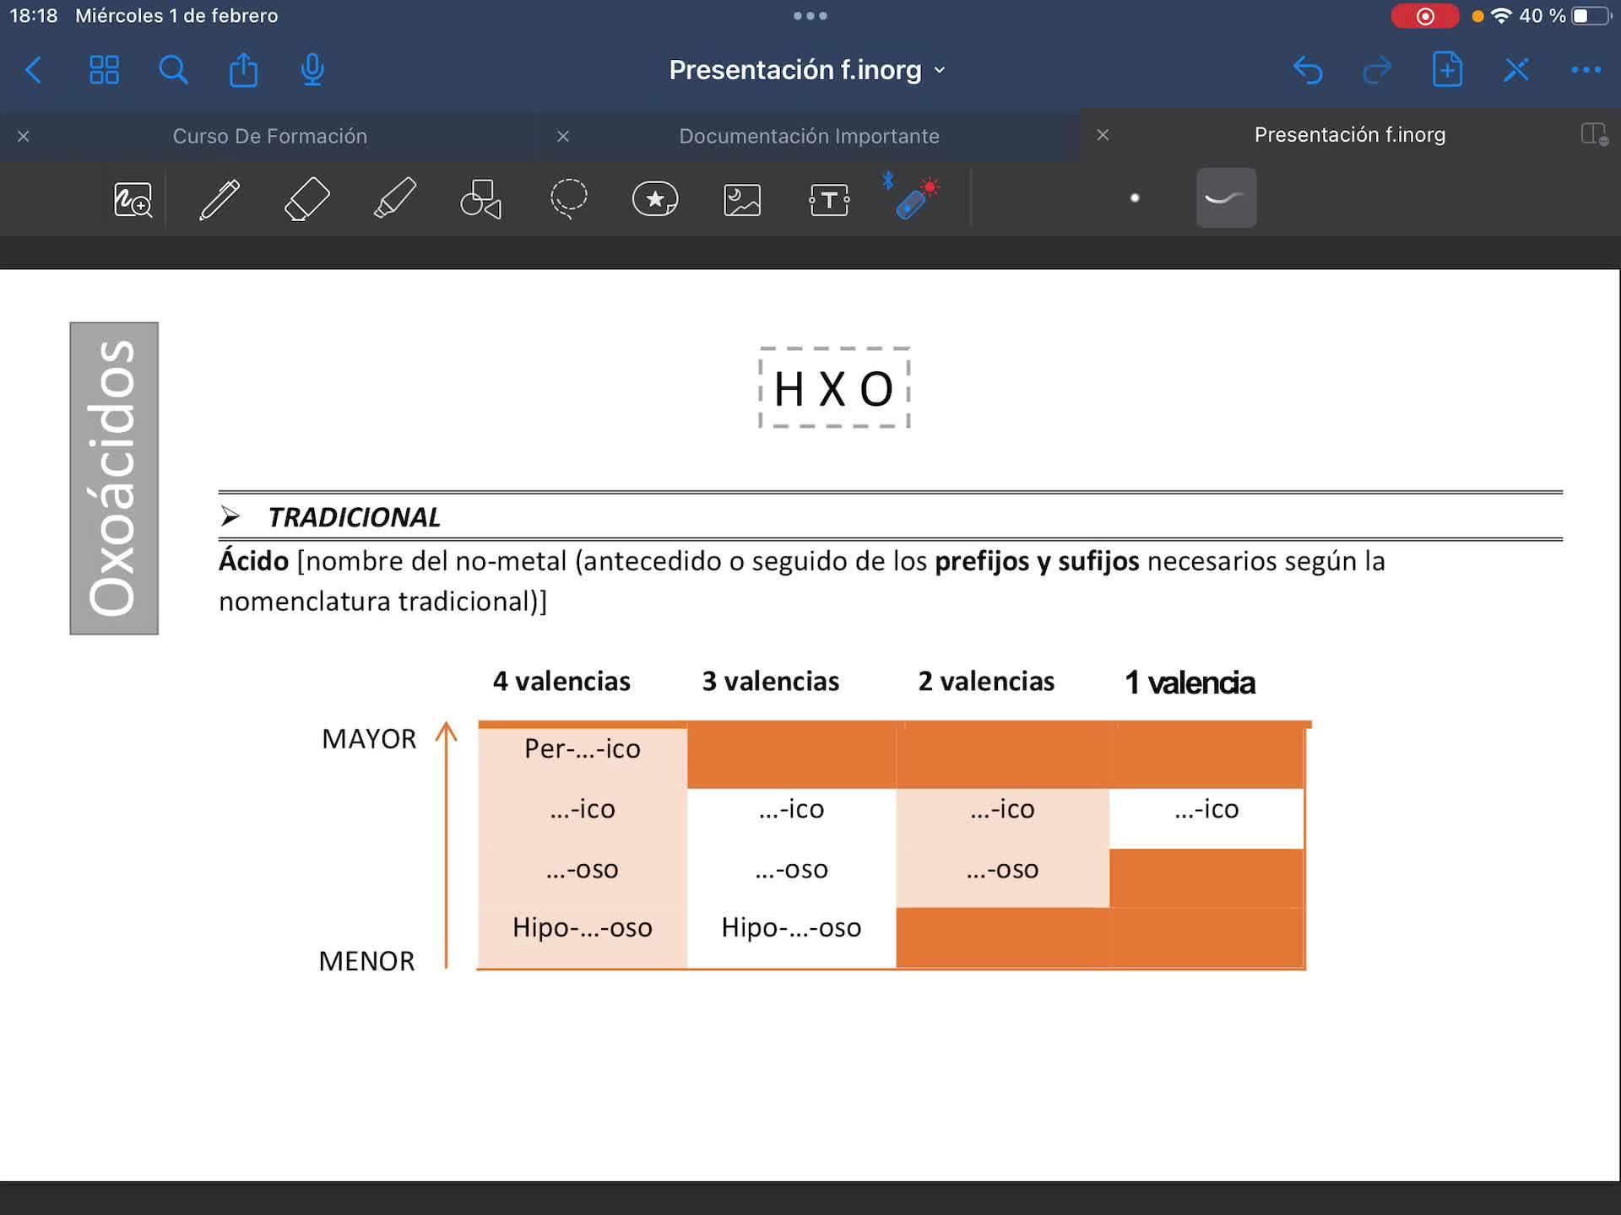Viewport: 1621px width, 1215px height.
Task: Select the Image insert tool
Action: (742, 200)
